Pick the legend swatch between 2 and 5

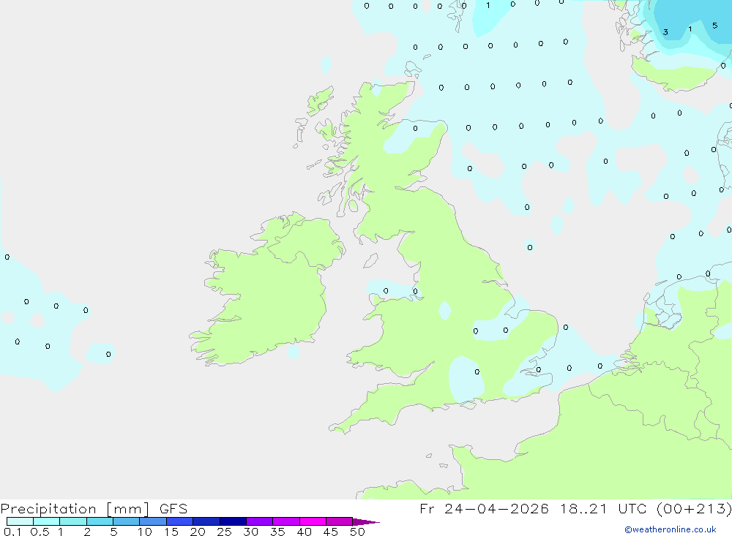(x=100, y=521)
